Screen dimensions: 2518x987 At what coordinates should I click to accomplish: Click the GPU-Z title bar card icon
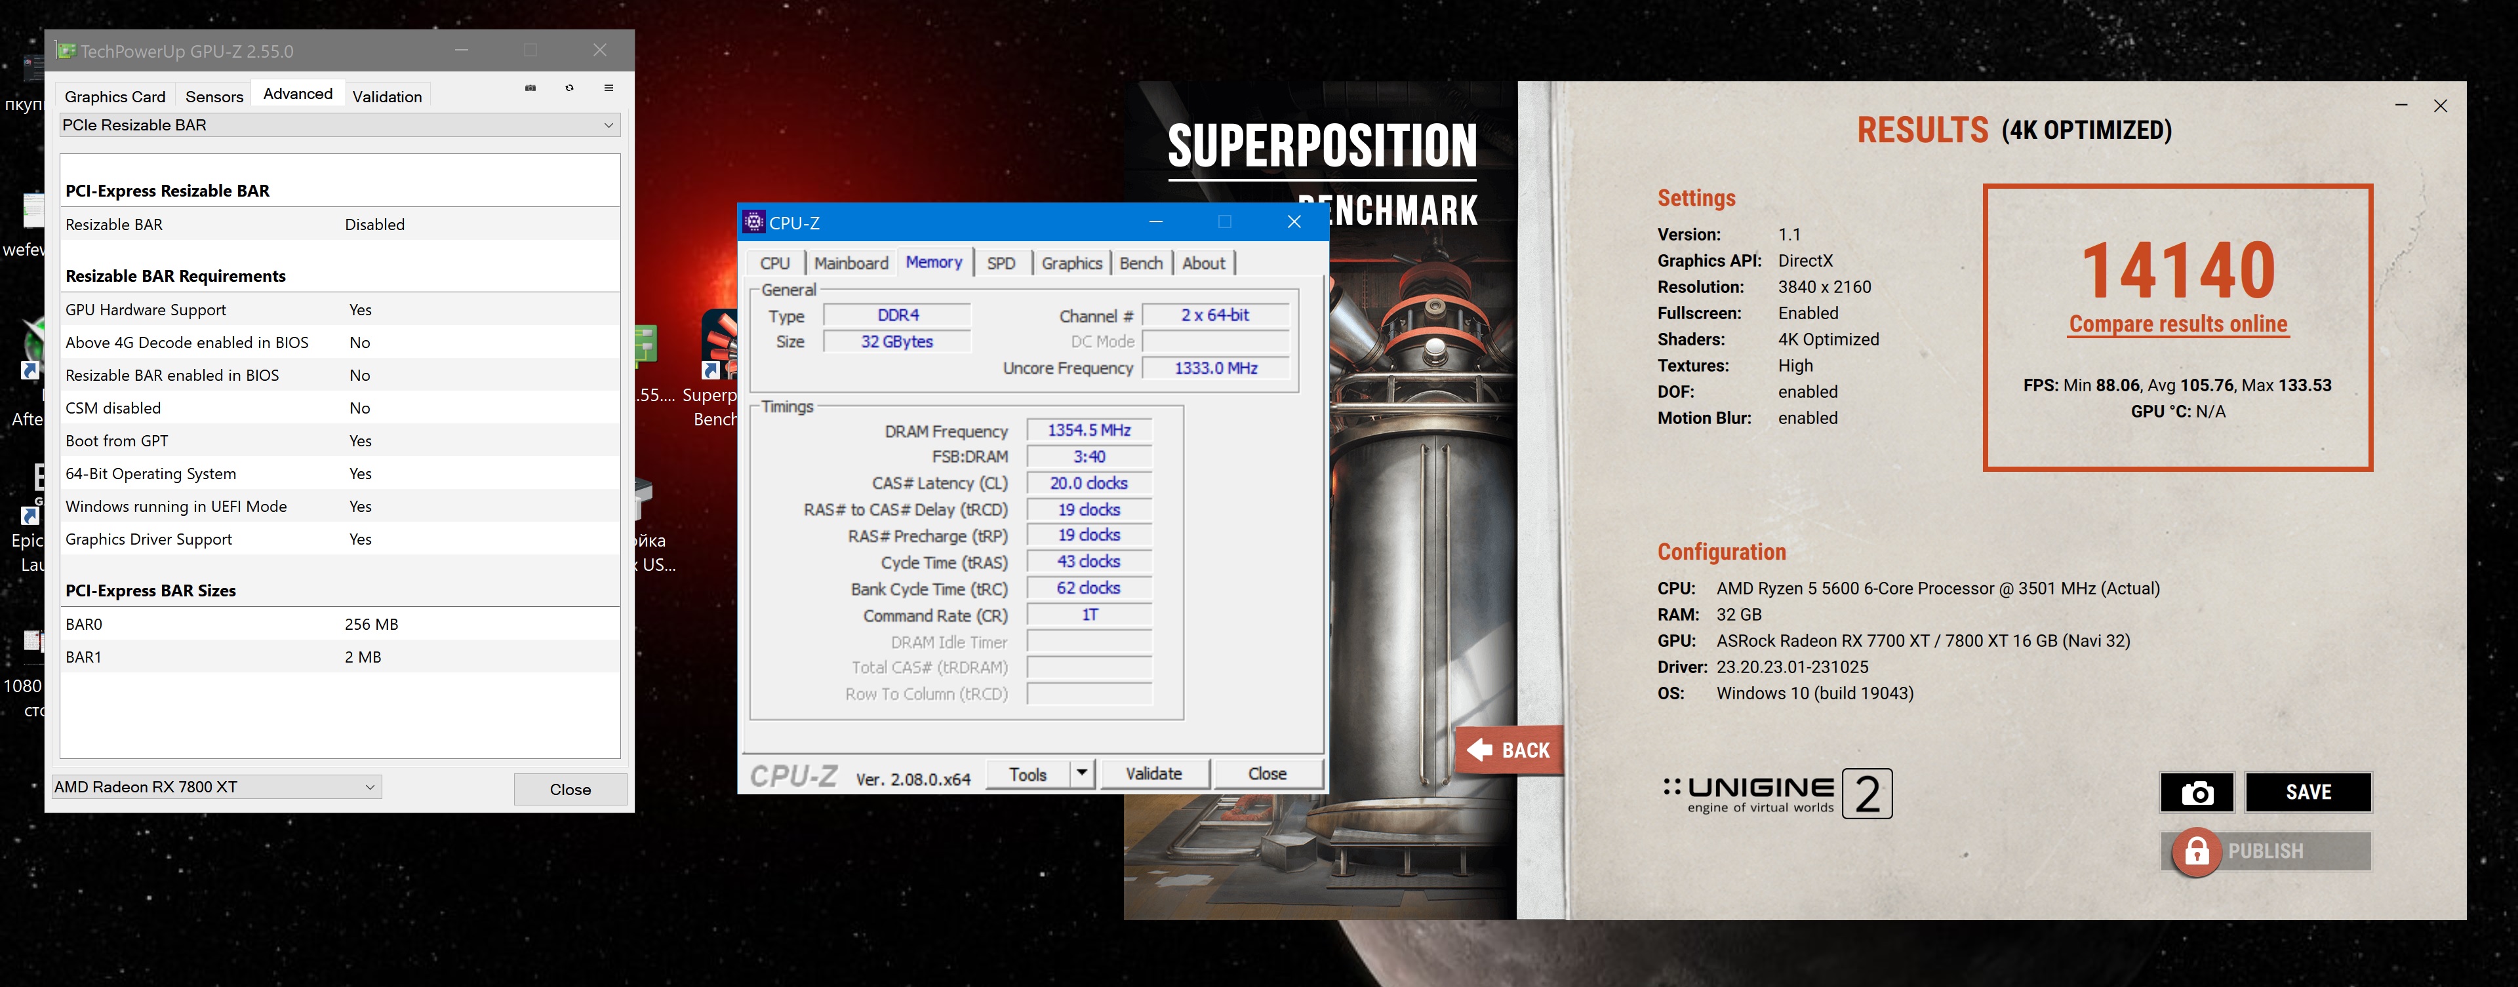tap(66, 50)
